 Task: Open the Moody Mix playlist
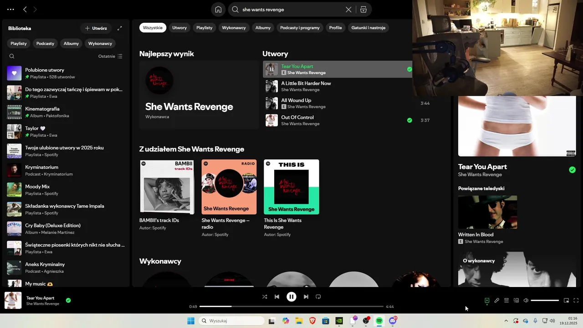[66, 190]
